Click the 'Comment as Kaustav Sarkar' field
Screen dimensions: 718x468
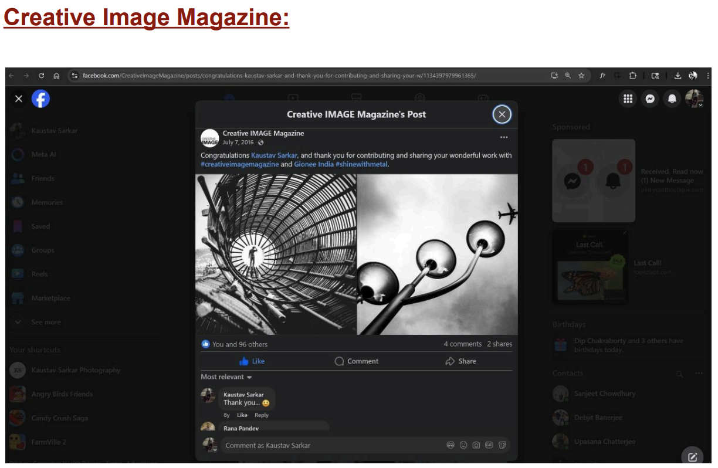[365, 445]
